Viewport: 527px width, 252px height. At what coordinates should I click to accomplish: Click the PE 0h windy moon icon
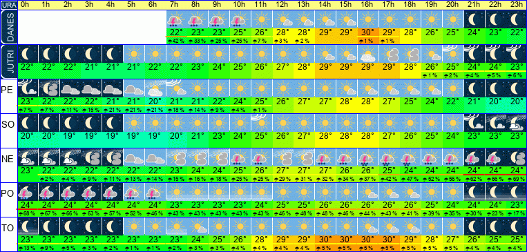click(x=28, y=88)
